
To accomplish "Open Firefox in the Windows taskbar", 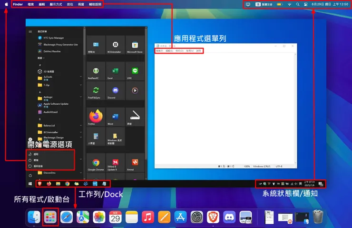I will click(x=49, y=184).
